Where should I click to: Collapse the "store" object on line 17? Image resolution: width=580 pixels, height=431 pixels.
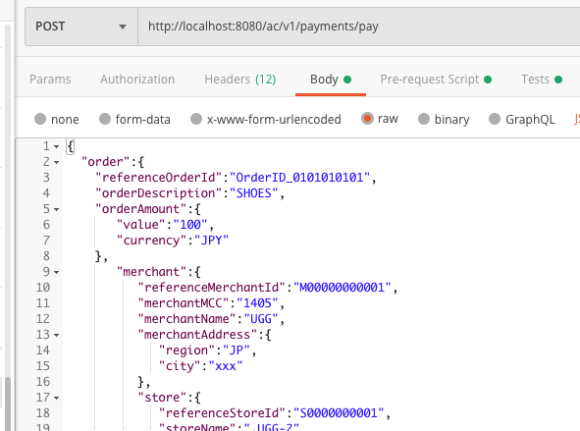pos(56,398)
